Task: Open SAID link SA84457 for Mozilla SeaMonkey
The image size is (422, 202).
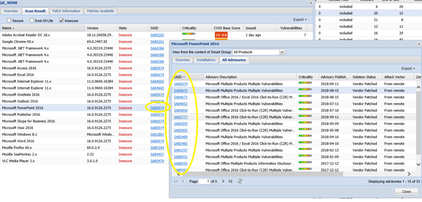Action: [x=157, y=154]
